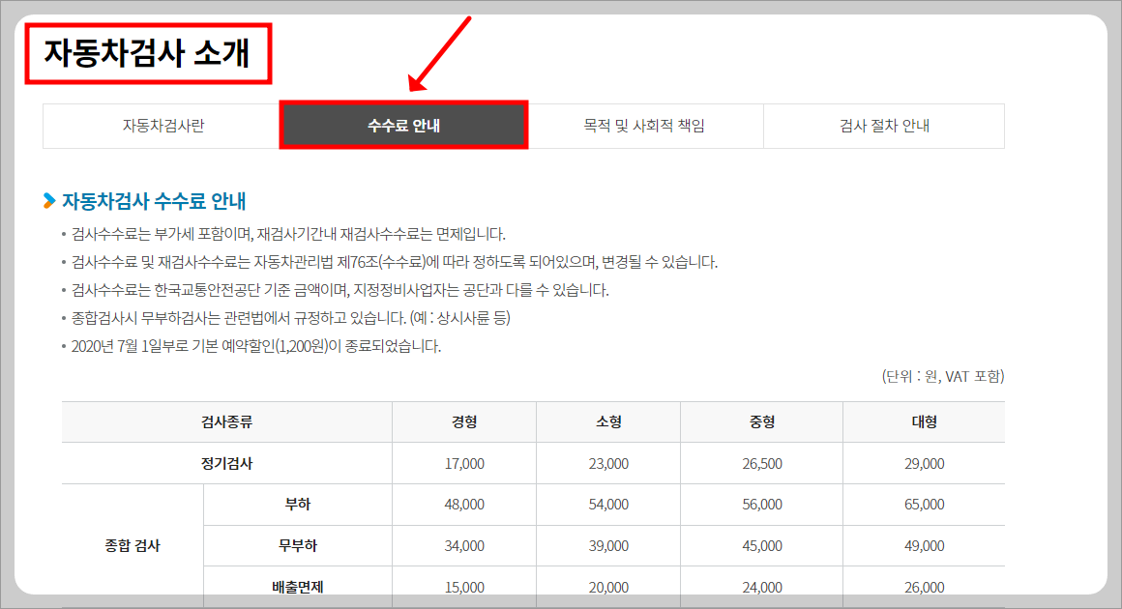Click the 중형 column header
The height and width of the screenshot is (609, 1122).
(x=760, y=422)
